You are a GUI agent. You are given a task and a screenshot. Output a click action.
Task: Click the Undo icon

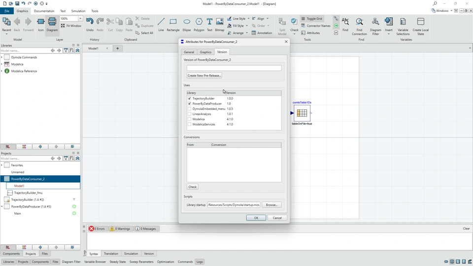90,22
